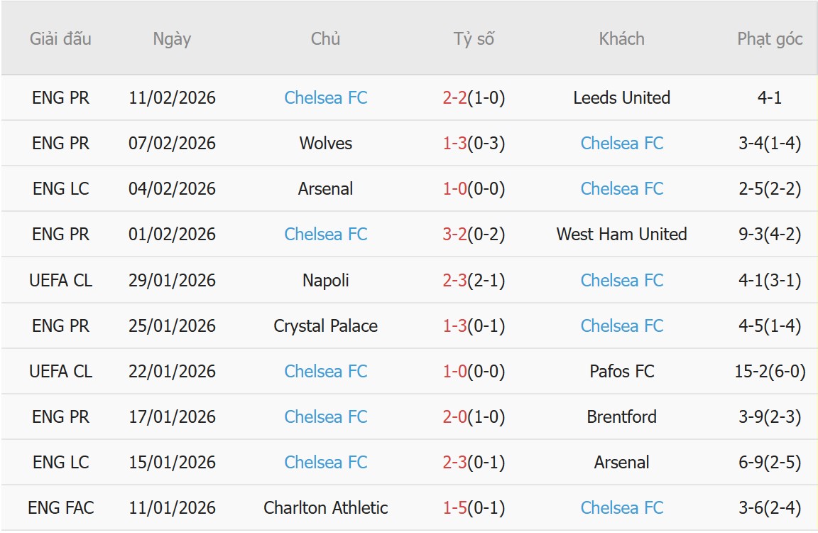Screen dimensions: 818x533
Task: Click the Ngày column header
Action: click(x=172, y=39)
